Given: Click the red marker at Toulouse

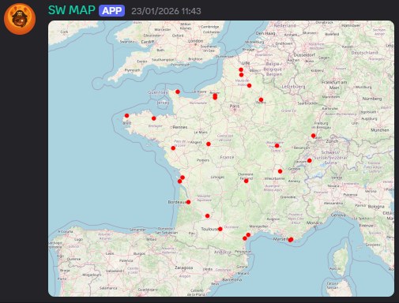Looking at the screenshot, I should pyautogui.click(x=220, y=229).
